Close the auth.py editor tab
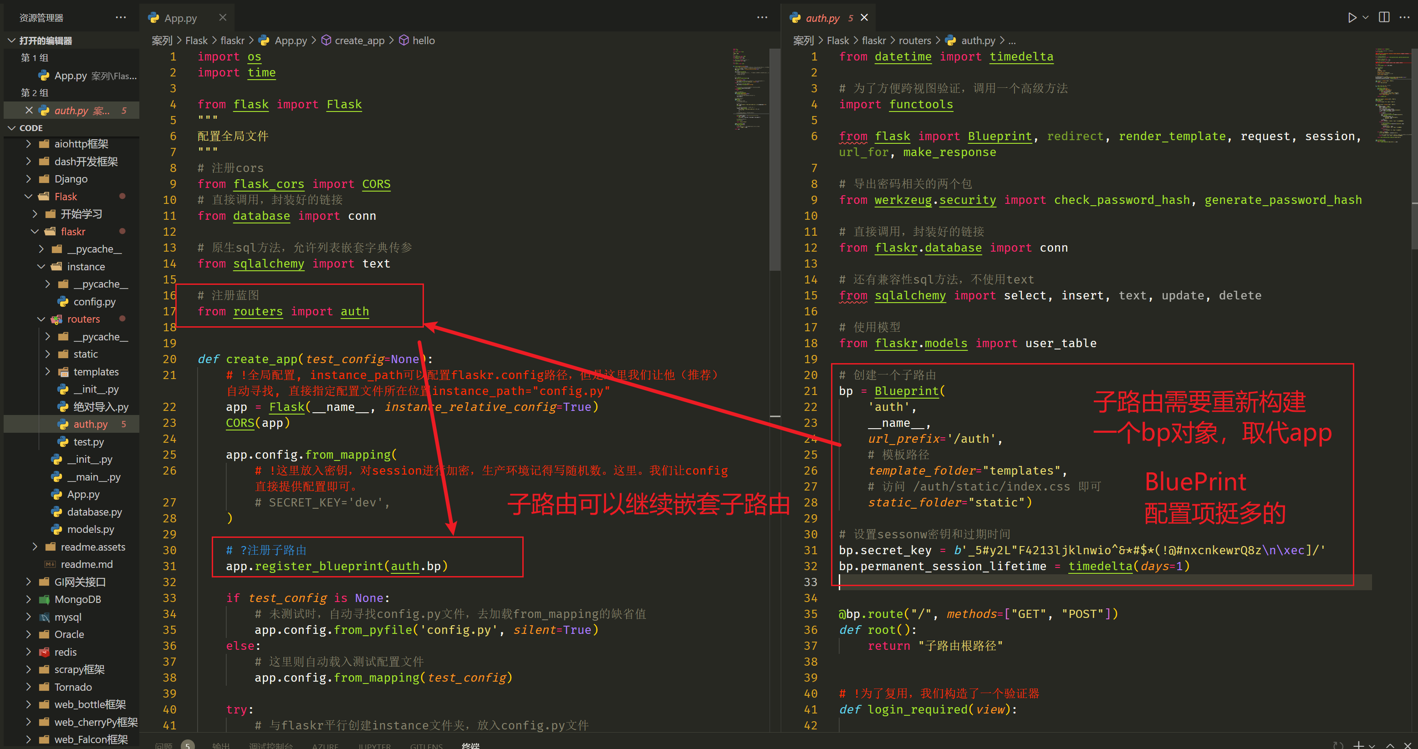This screenshot has height=749, width=1418. (864, 18)
